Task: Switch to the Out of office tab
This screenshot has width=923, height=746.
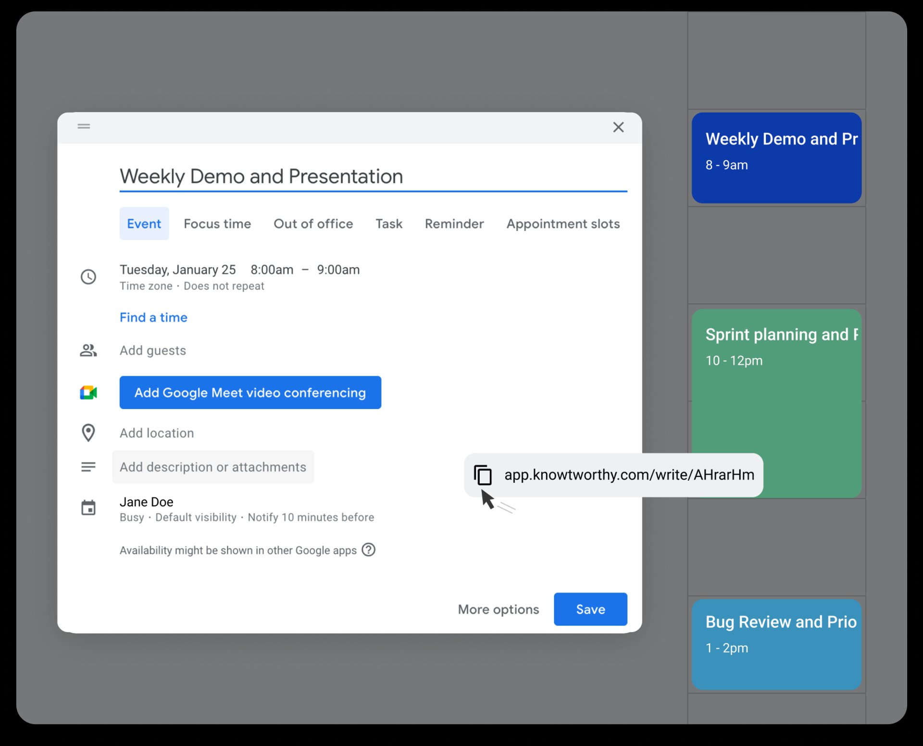Action: [x=313, y=224]
